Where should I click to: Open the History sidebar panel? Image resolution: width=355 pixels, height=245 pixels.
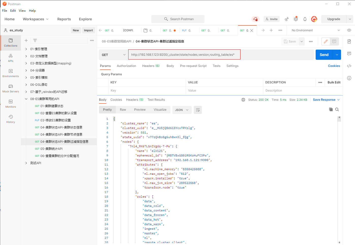[11, 119]
